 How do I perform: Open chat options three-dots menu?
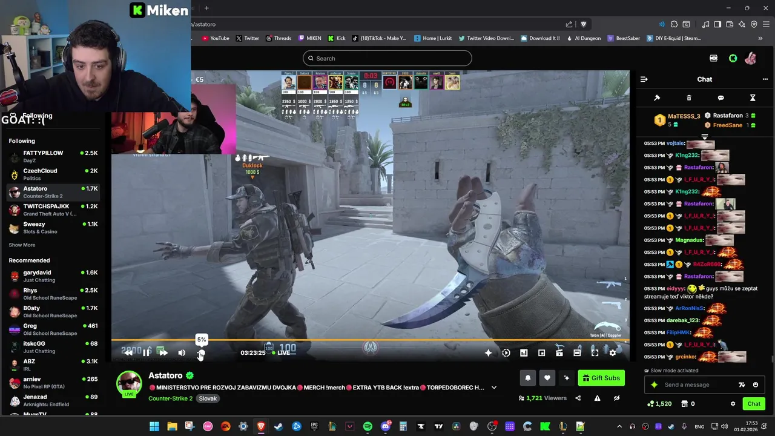(765, 79)
